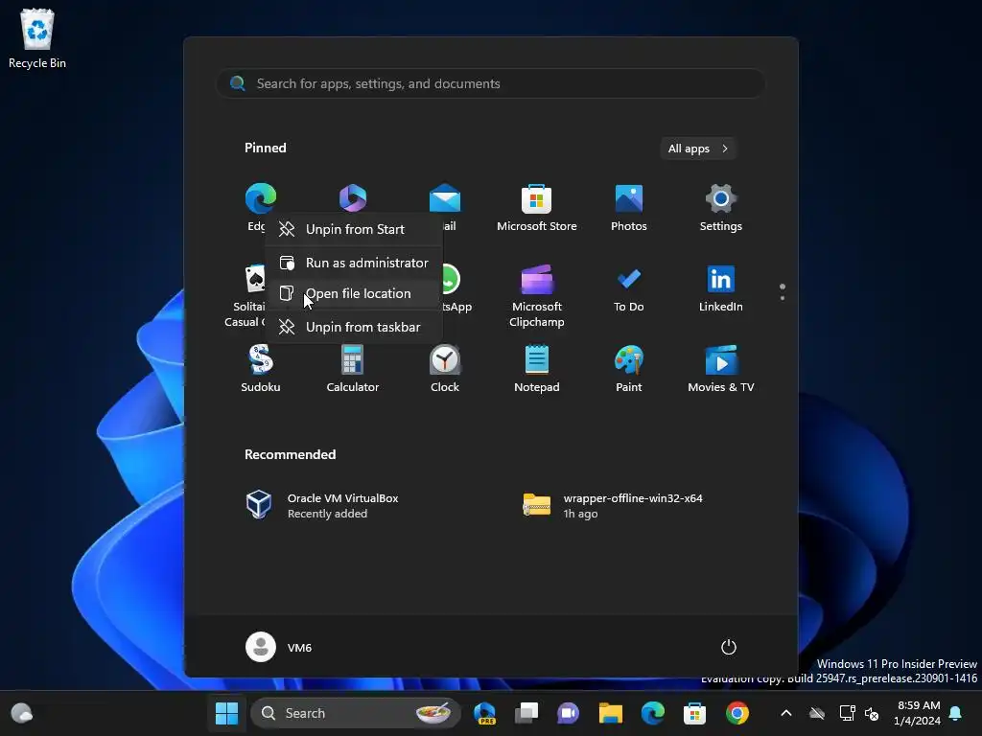Launch Movies & TV
982x736 pixels.
click(x=720, y=369)
